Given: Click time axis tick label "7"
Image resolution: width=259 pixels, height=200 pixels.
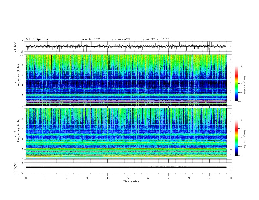Looking at the screenshot, I should click(x=169, y=178).
